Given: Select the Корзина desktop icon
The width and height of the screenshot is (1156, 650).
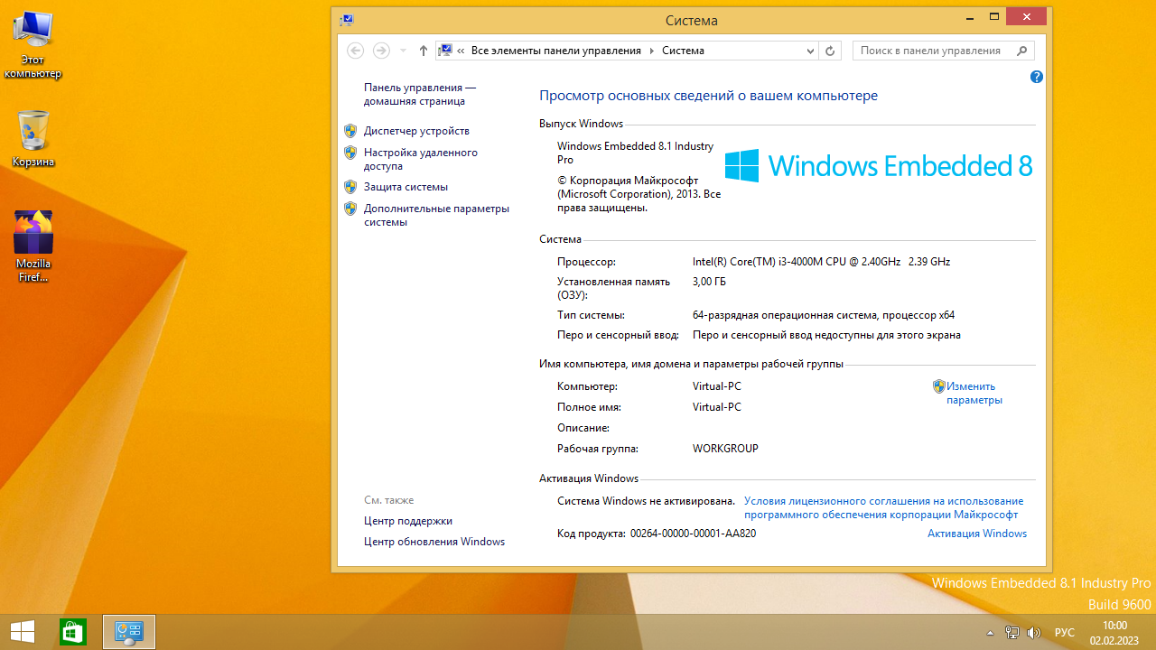Looking at the screenshot, I should point(33,139).
